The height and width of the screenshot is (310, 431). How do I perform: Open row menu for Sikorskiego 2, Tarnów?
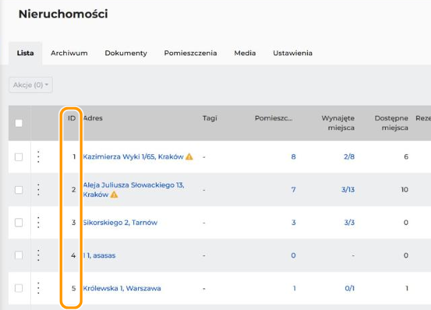(x=38, y=222)
